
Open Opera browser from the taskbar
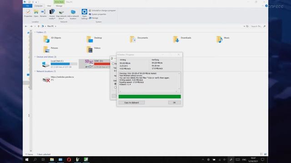click(69, 159)
